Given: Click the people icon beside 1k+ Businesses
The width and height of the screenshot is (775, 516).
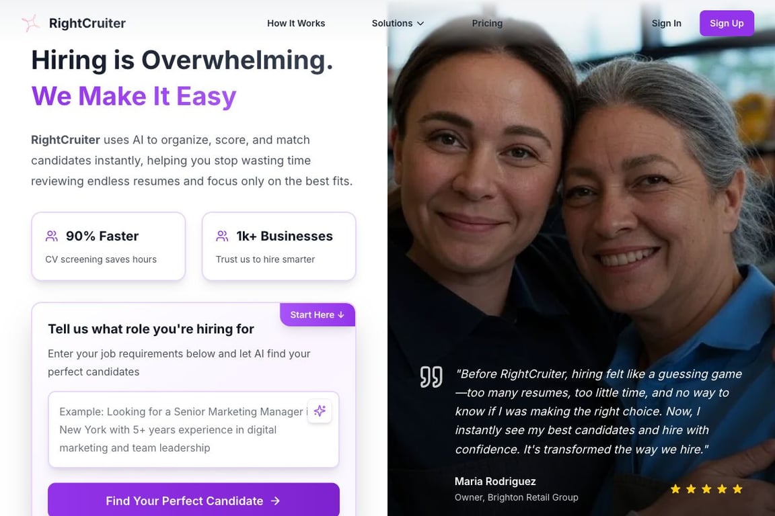Looking at the screenshot, I should point(223,236).
